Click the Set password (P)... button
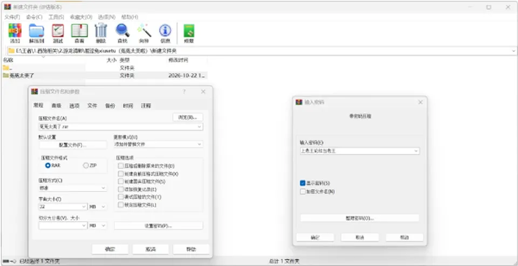Image resolution: width=518 pixels, height=266 pixels. [x=159, y=226]
